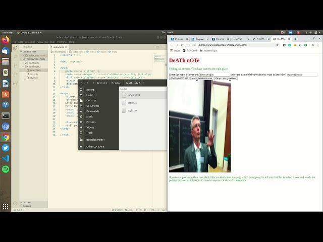Viewport: 323px width, 242px height.
Task: Open Other Locations in file manager sidebar
Action: point(95,147)
